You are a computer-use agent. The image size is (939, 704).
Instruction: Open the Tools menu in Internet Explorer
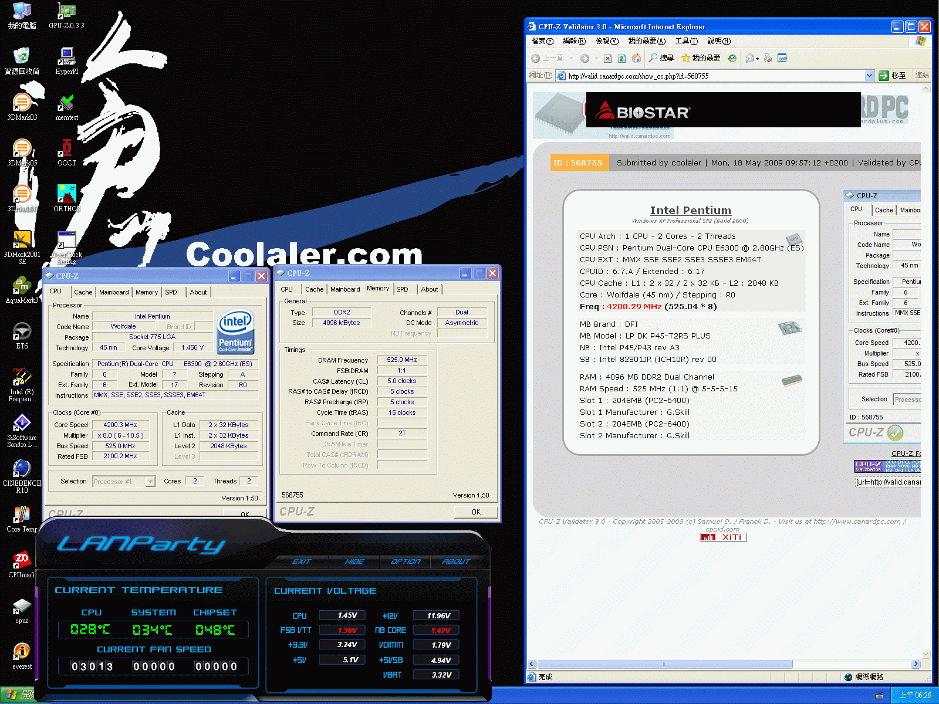[x=686, y=41]
